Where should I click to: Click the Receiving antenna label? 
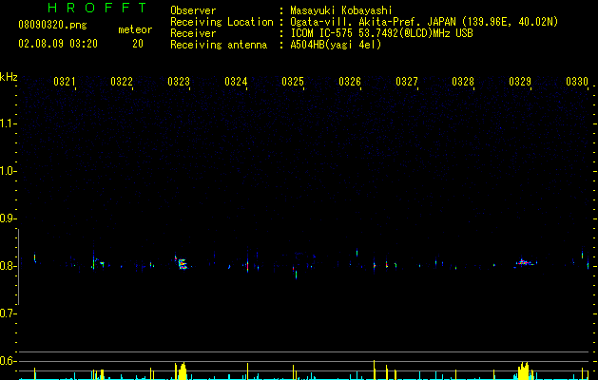(219, 45)
